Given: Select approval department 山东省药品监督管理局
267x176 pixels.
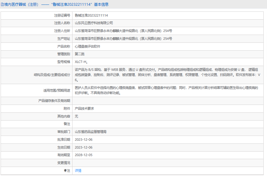Looking at the screenshot, I should tap(91, 132).
